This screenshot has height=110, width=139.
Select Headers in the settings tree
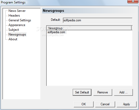pos(14,16)
